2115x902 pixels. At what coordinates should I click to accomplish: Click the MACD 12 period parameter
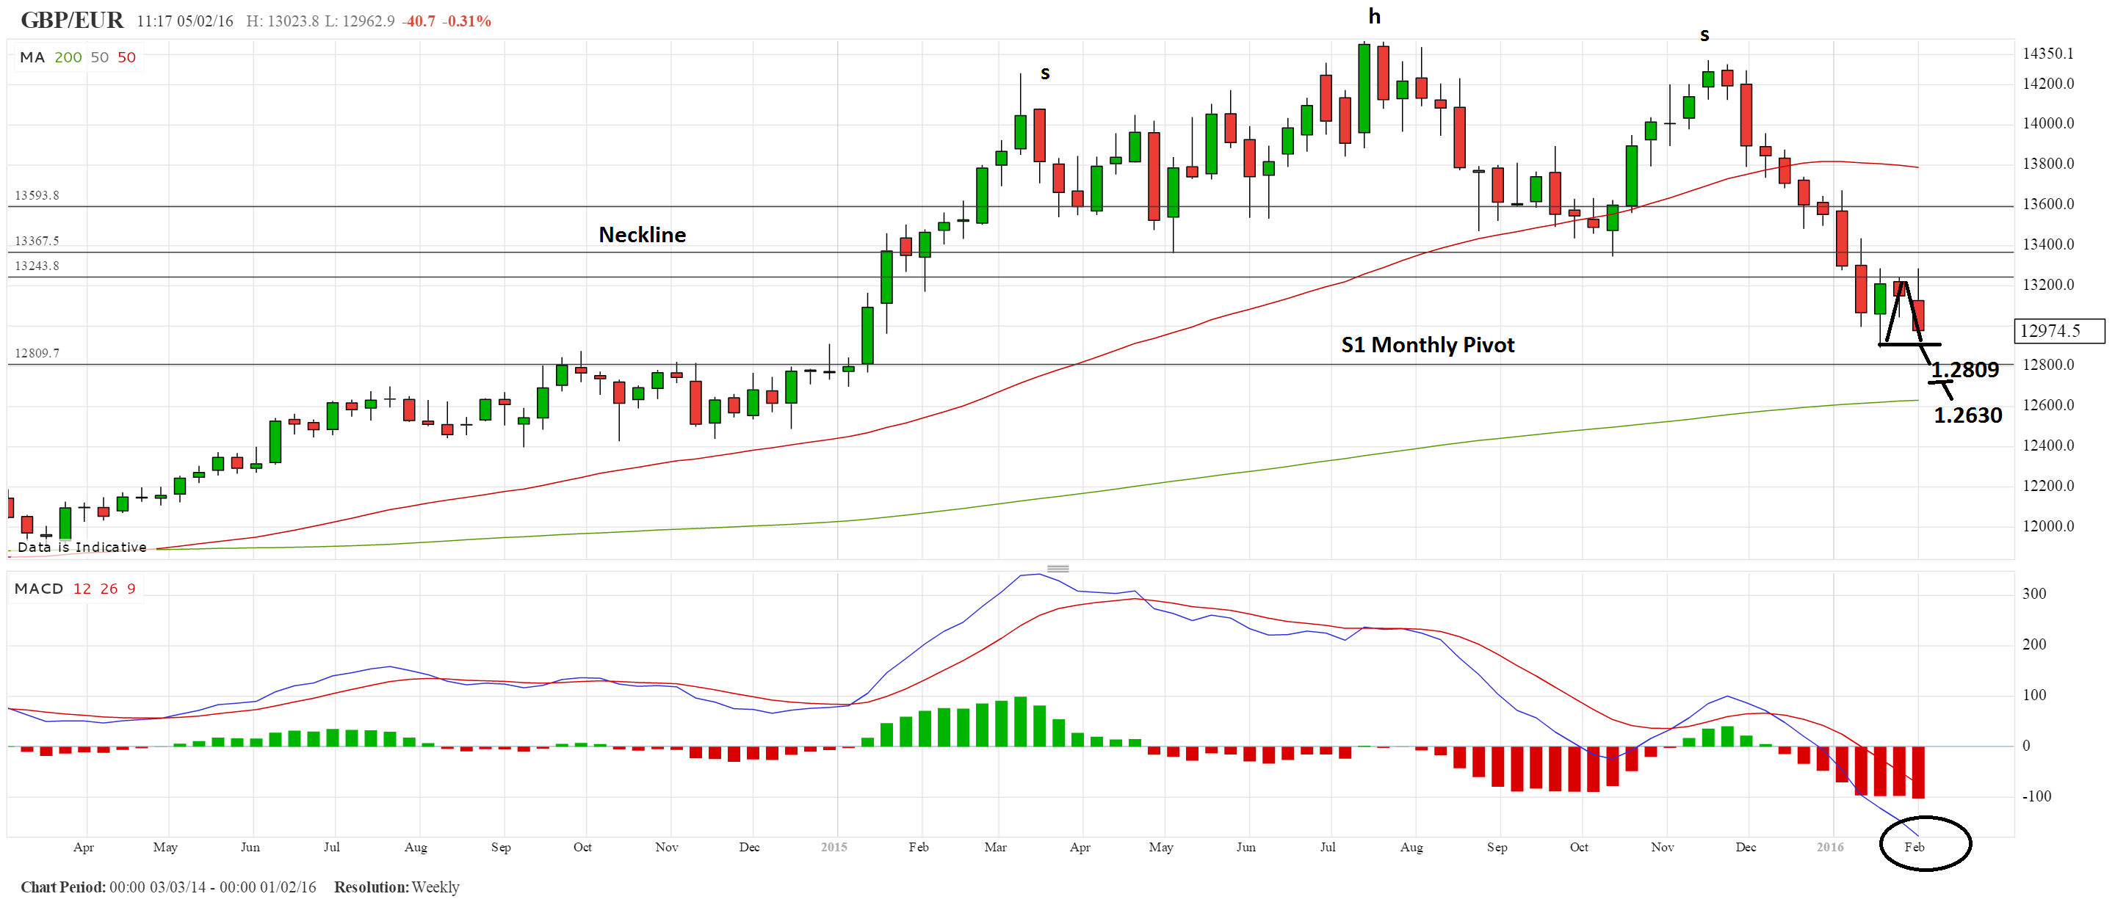[x=82, y=589]
